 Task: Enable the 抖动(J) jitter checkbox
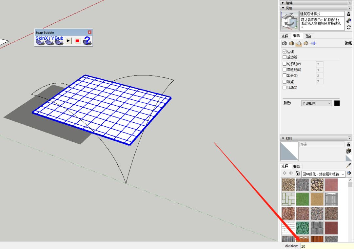[x=285, y=88]
